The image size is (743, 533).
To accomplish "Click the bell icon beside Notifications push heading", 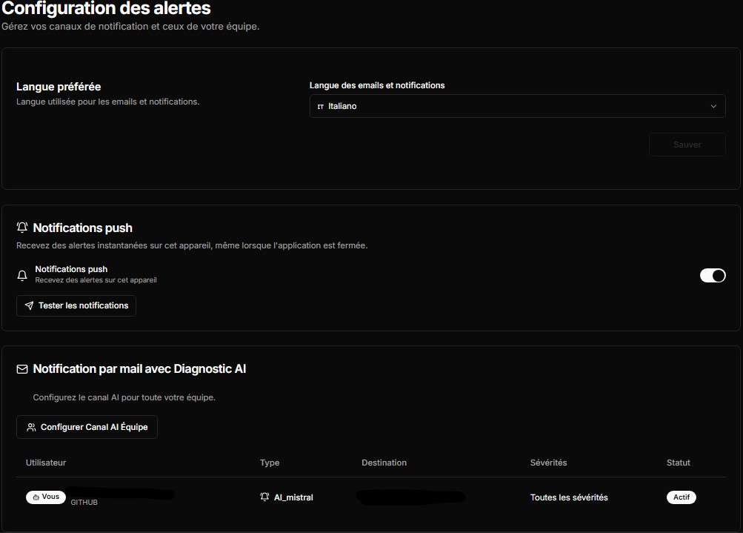I will pos(22,228).
